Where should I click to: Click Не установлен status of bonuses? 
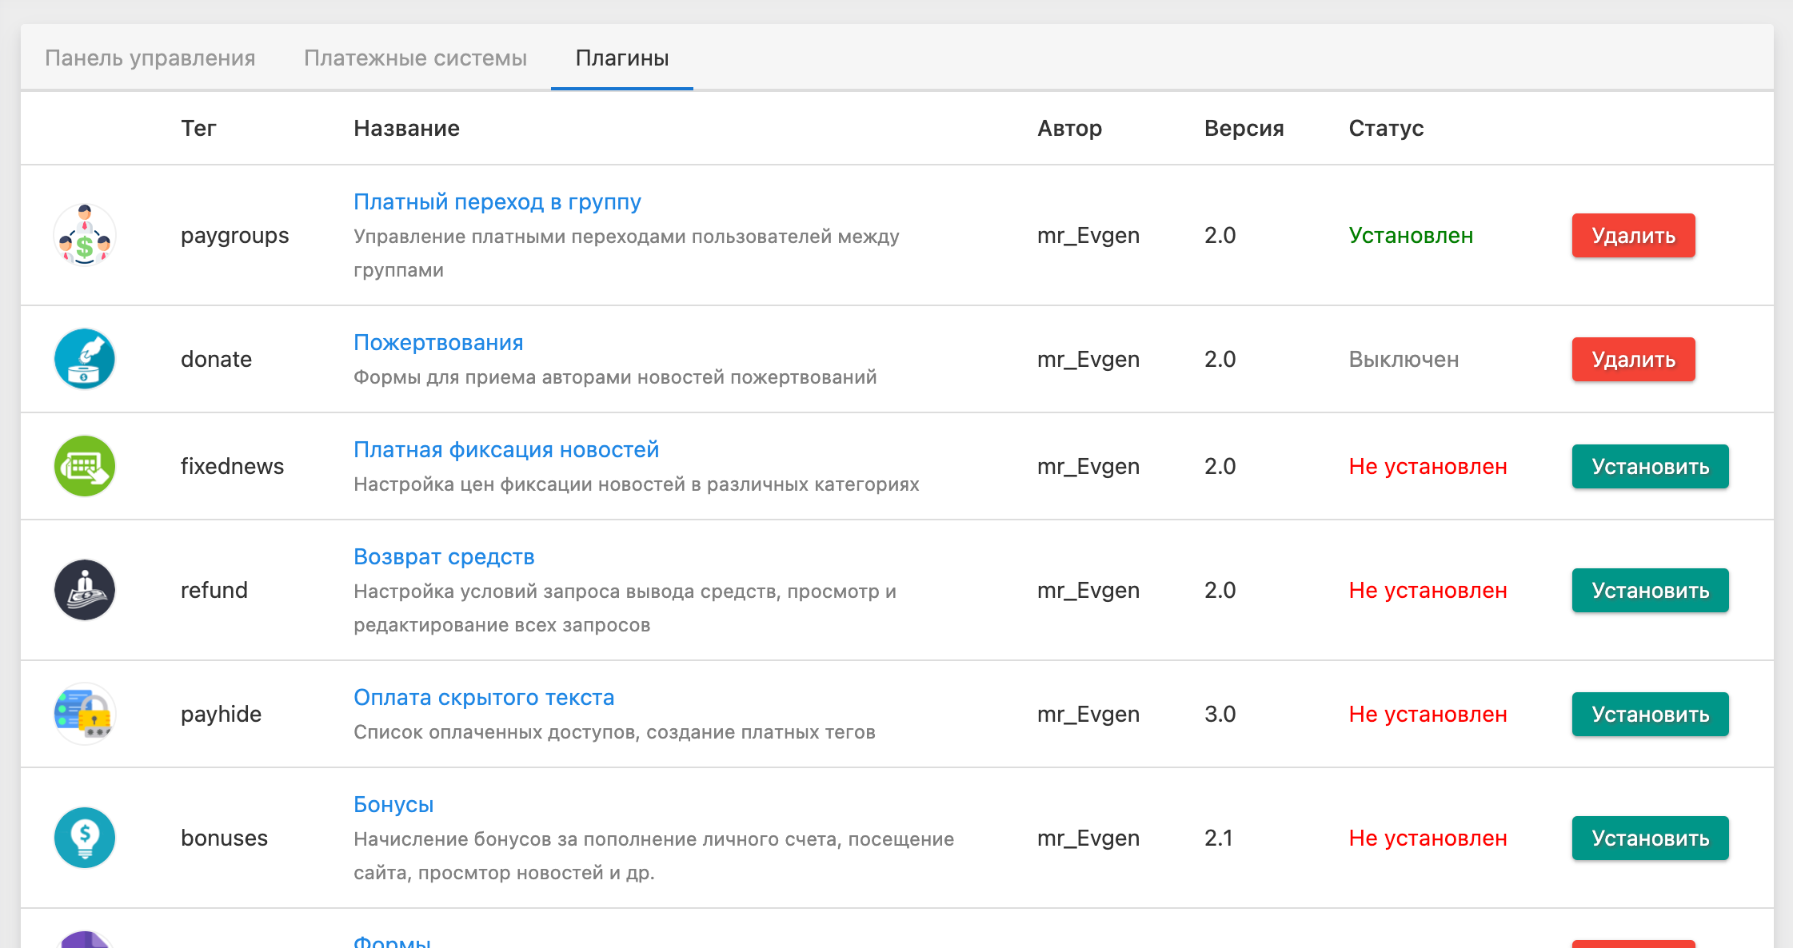pos(1428,838)
